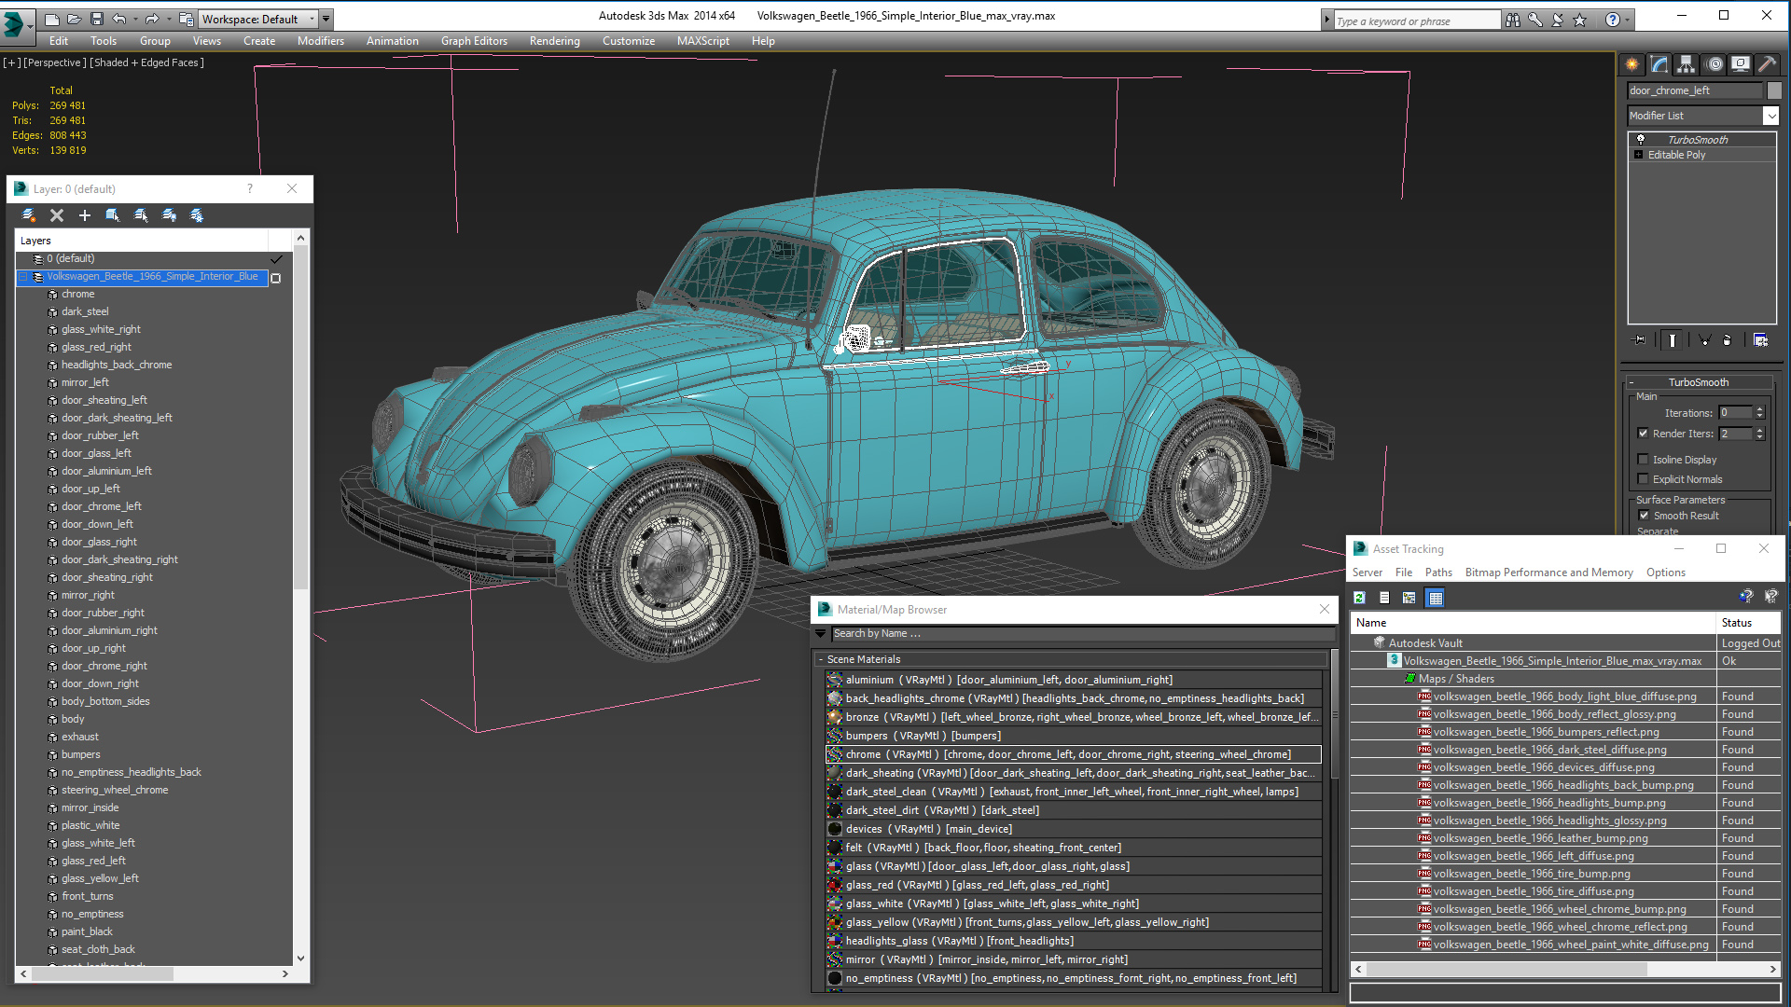Click the Favorites star icon
Image resolution: width=1791 pixels, height=1007 pixels.
click(1579, 20)
